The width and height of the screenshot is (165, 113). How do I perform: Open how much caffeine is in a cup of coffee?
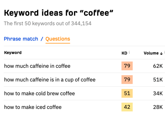(x=50, y=80)
